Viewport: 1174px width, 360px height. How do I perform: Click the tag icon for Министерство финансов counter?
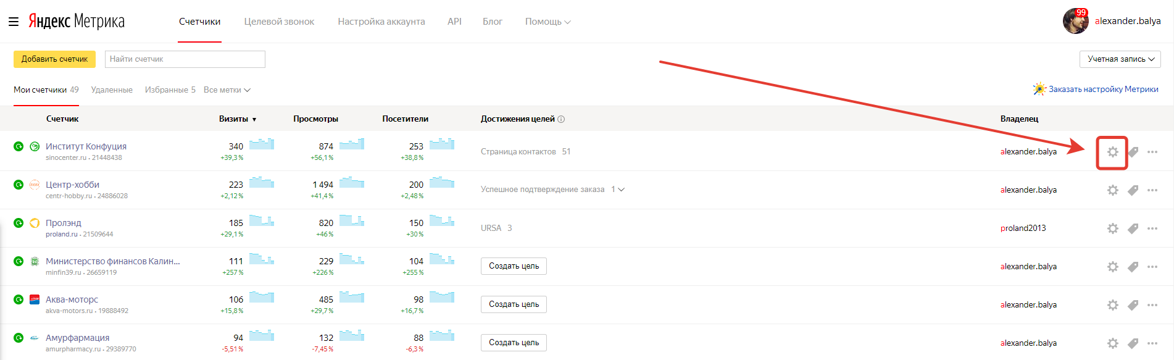coord(1133,267)
